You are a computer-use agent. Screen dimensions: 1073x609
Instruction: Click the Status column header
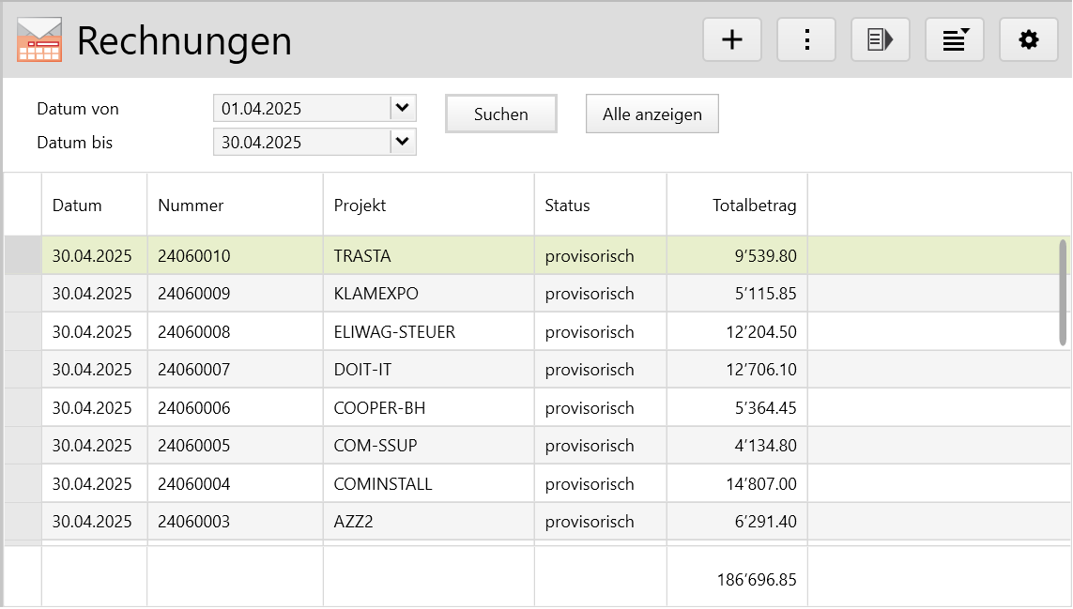pyautogui.click(x=567, y=206)
